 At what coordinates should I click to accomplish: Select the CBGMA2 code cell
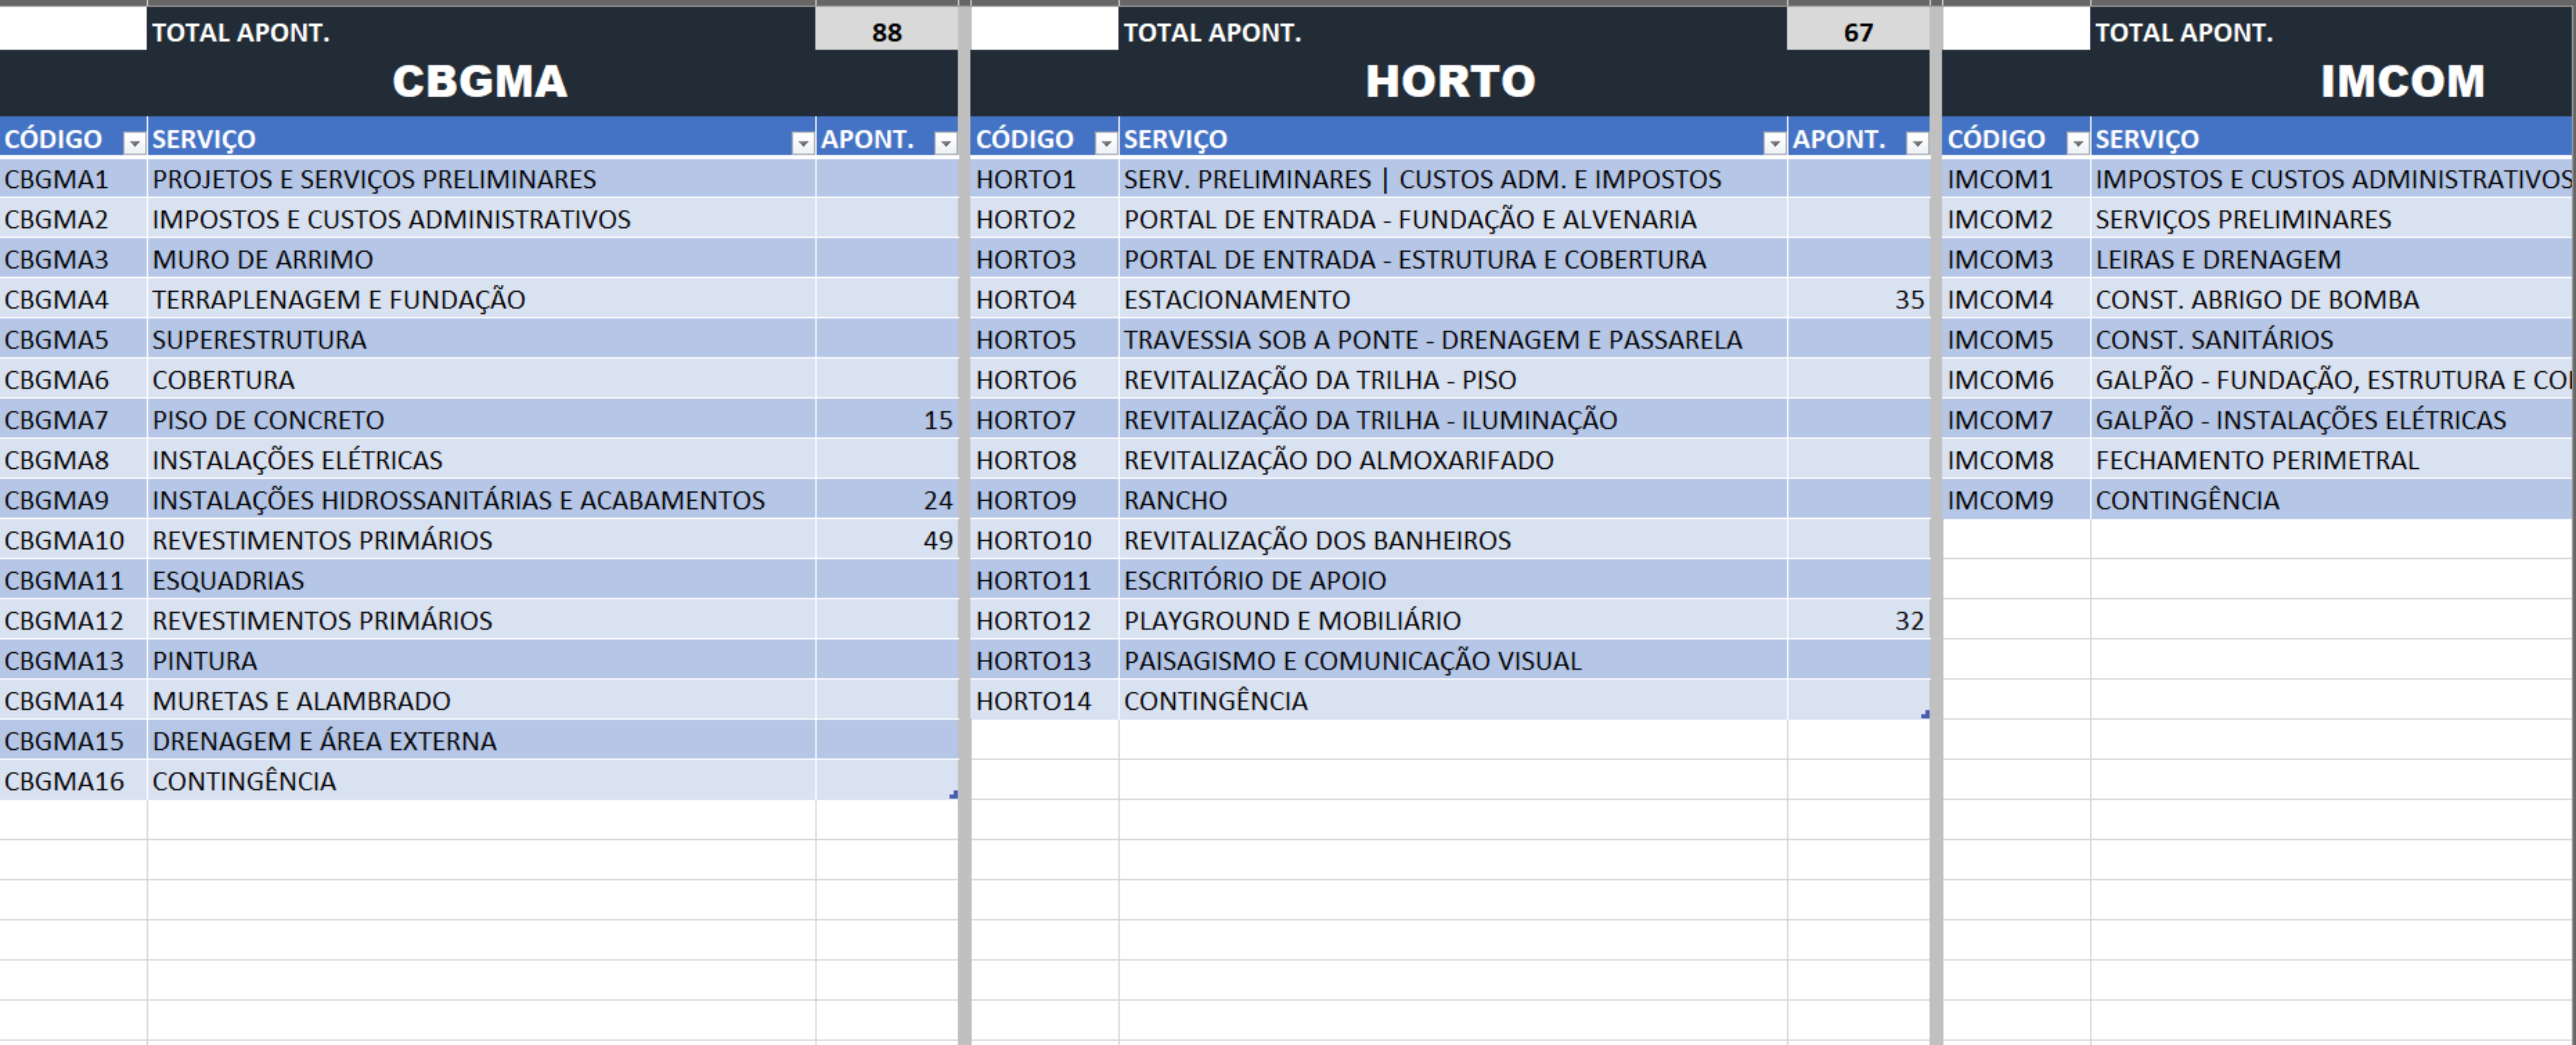click(73, 219)
